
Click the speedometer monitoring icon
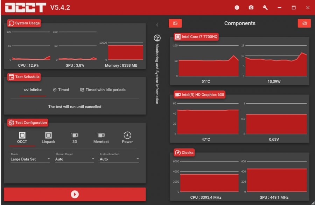[157, 38]
